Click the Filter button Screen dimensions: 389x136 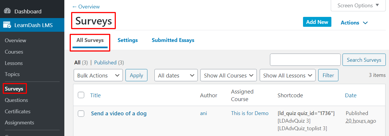pos(328,75)
